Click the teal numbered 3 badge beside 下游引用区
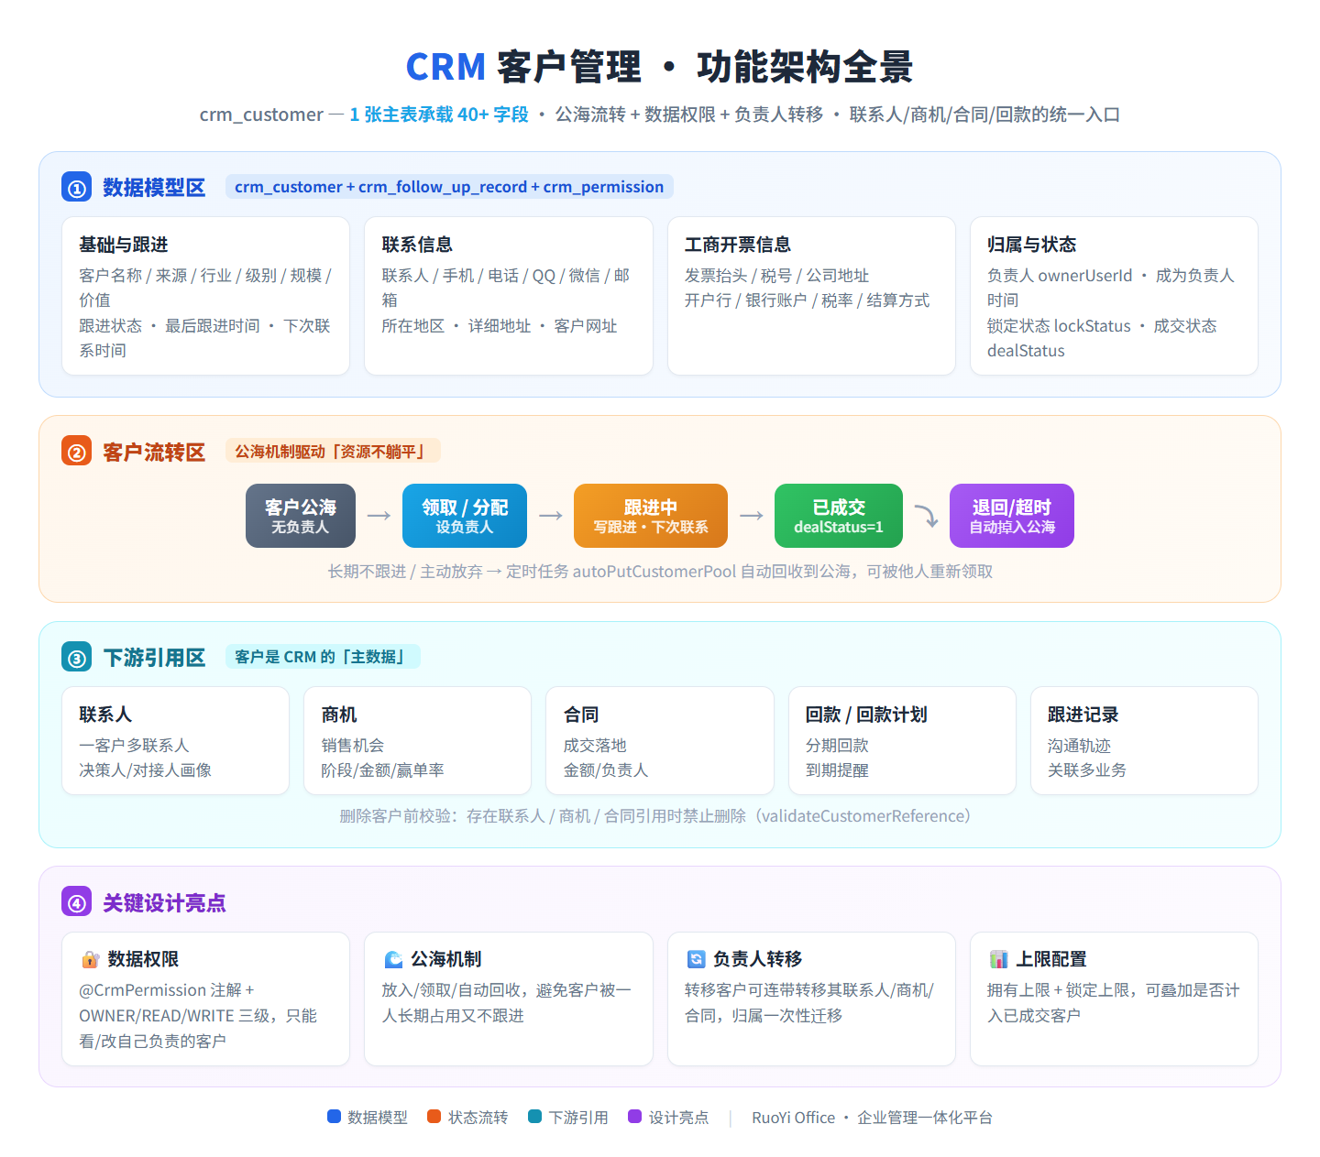Screen dimensions: 1320x1157 (77, 657)
